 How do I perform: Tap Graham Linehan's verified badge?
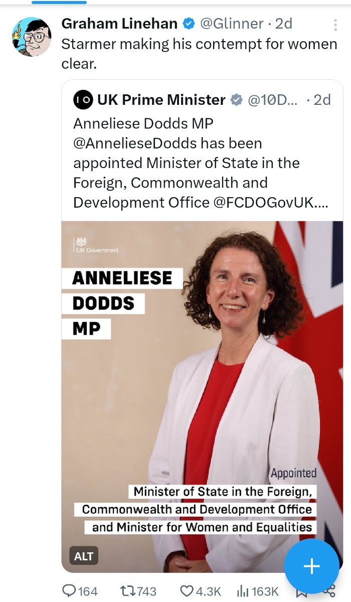189,24
